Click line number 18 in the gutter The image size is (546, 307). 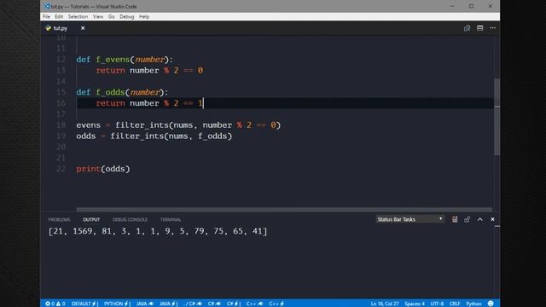click(61, 125)
